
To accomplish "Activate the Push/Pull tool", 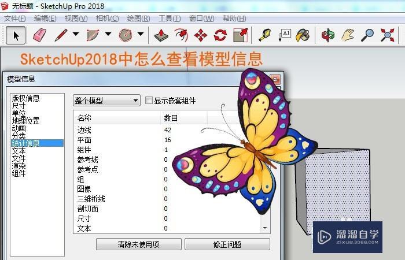I will click(161, 35).
